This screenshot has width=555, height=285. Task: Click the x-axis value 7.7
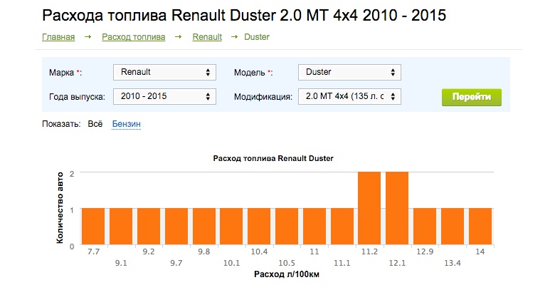(x=93, y=252)
